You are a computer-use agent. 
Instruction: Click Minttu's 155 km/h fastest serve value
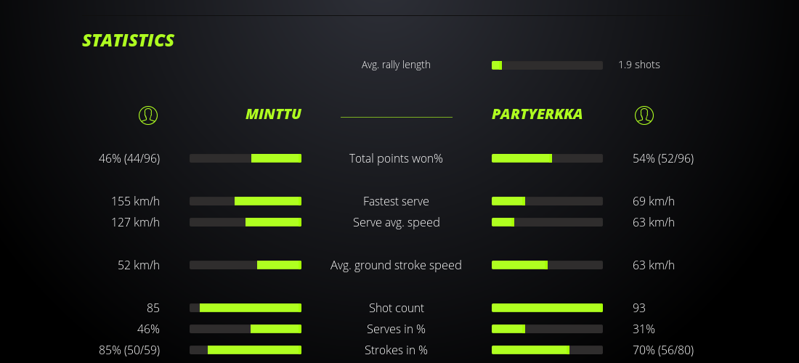click(135, 201)
